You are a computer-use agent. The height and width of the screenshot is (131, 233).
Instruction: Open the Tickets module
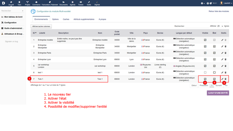coord(81,3)
